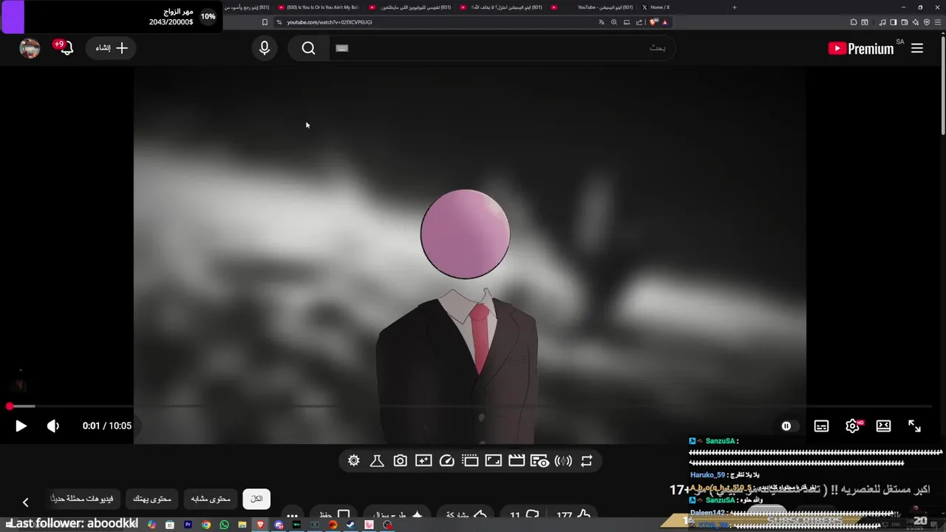Enter fullscreen mode on the video
946x532 pixels.
tap(914, 426)
